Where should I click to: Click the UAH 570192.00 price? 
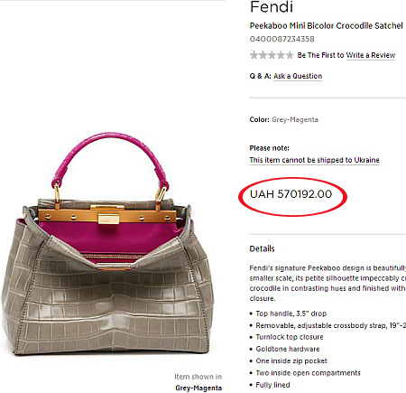(291, 194)
